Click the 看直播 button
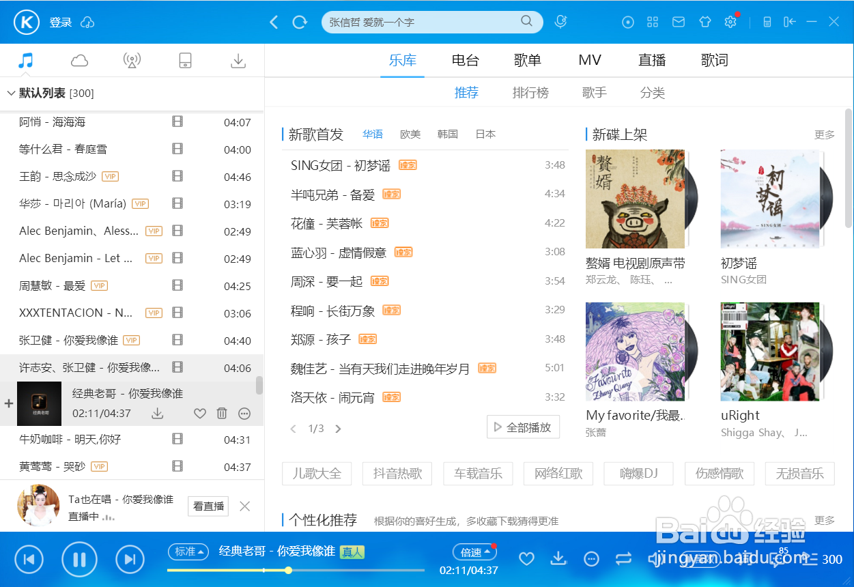The height and width of the screenshot is (587, 854). (x=208, y=506)
